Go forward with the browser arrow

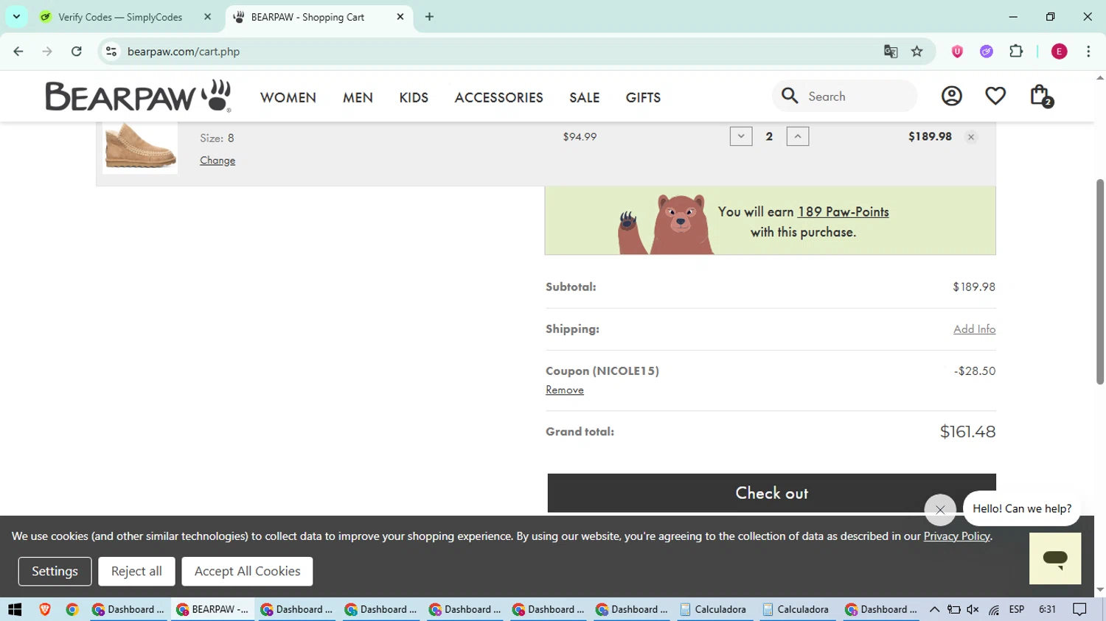47,52
